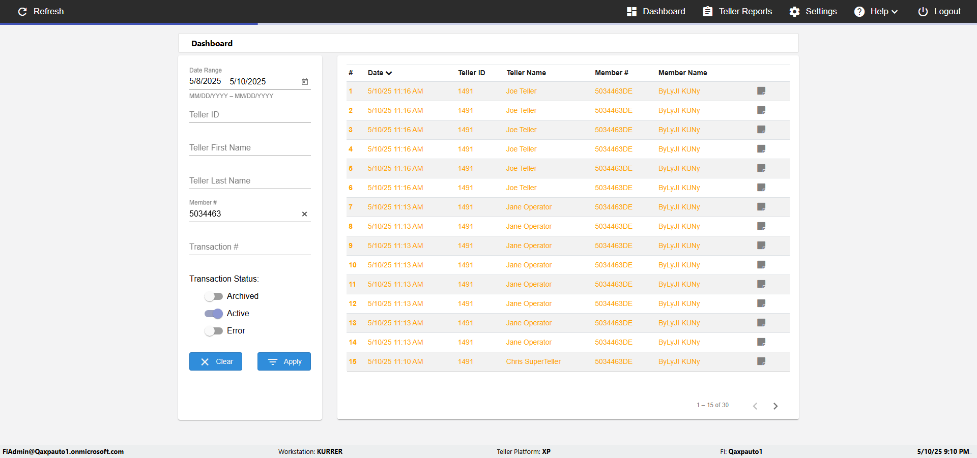Open note icon for row 11
This screenshot has height=458, width=977.
pos(761,284)
